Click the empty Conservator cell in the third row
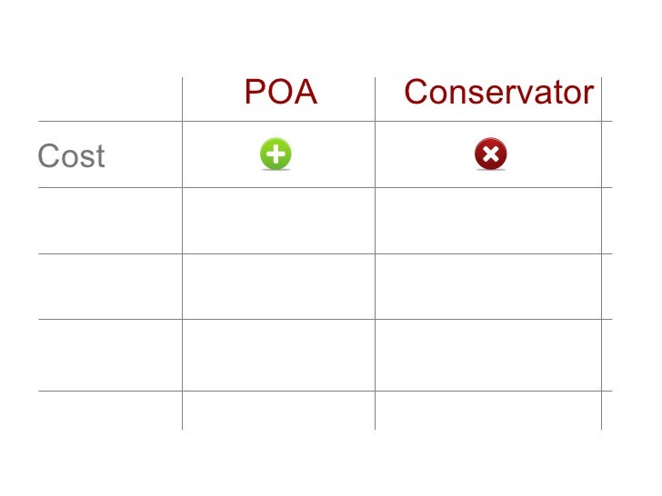 tap(488, 286)
